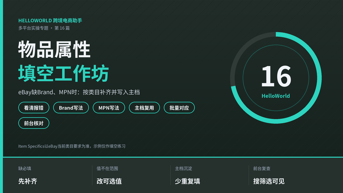Image resolution: width=343 pixels, height=193 pixels.
Task: Open the 主档复用 pill tag
Action: point(144,108)
